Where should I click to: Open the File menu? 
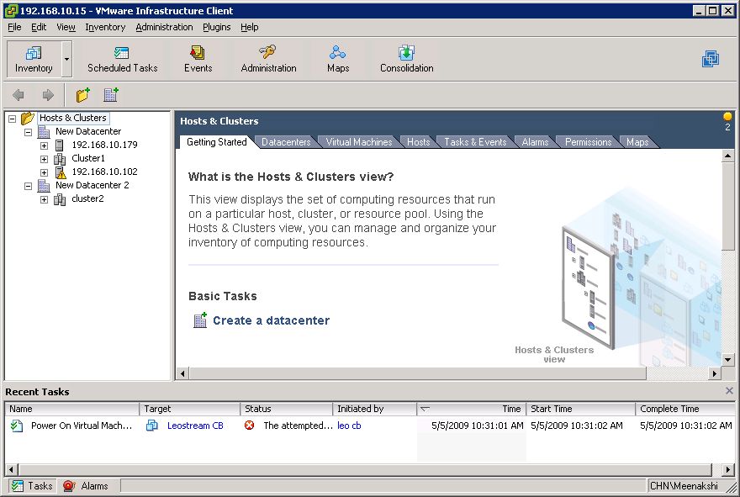point(14,27)
